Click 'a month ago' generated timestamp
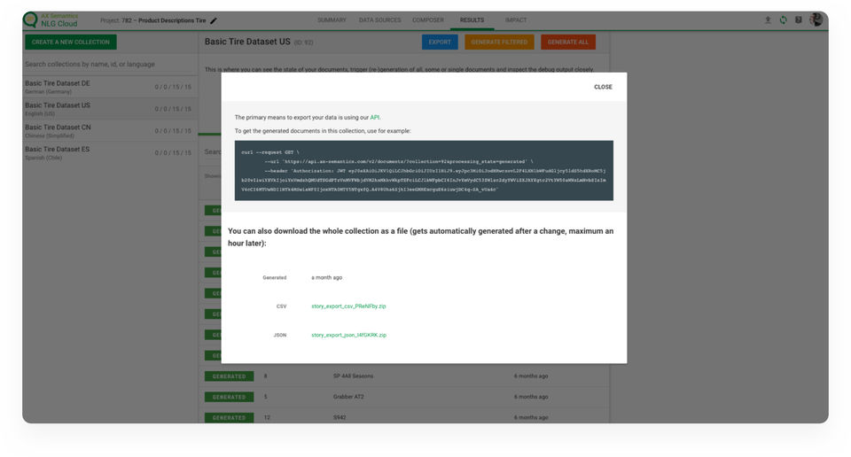851x457 pixels. (x=327, y=277)
